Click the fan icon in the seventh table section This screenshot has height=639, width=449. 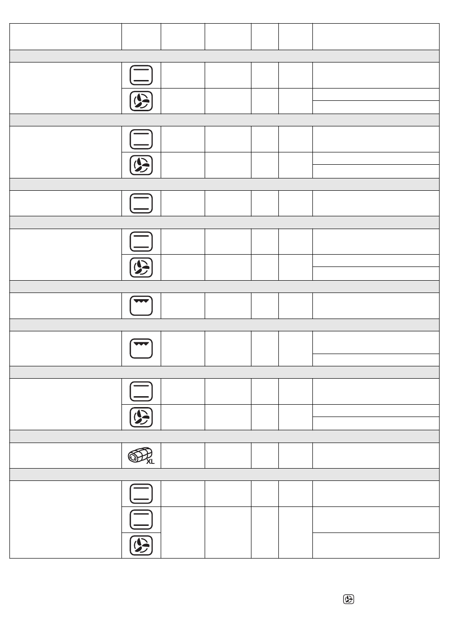coord(141,417)
